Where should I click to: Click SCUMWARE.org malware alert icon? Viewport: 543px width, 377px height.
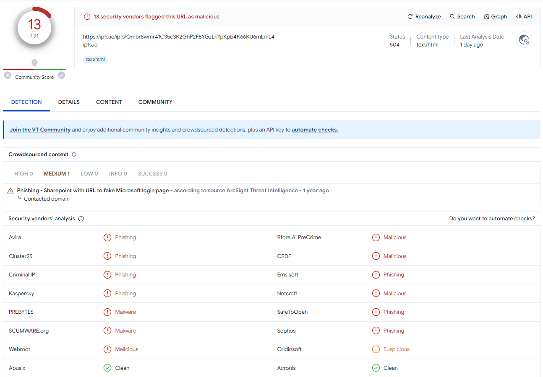pos(107,331)
